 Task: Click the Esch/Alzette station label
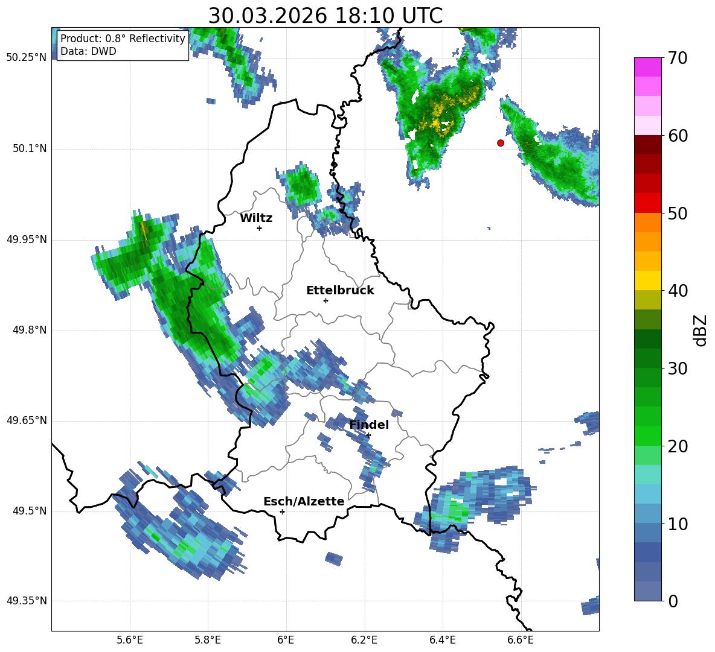pyautogui.click(x=304, y=501)
